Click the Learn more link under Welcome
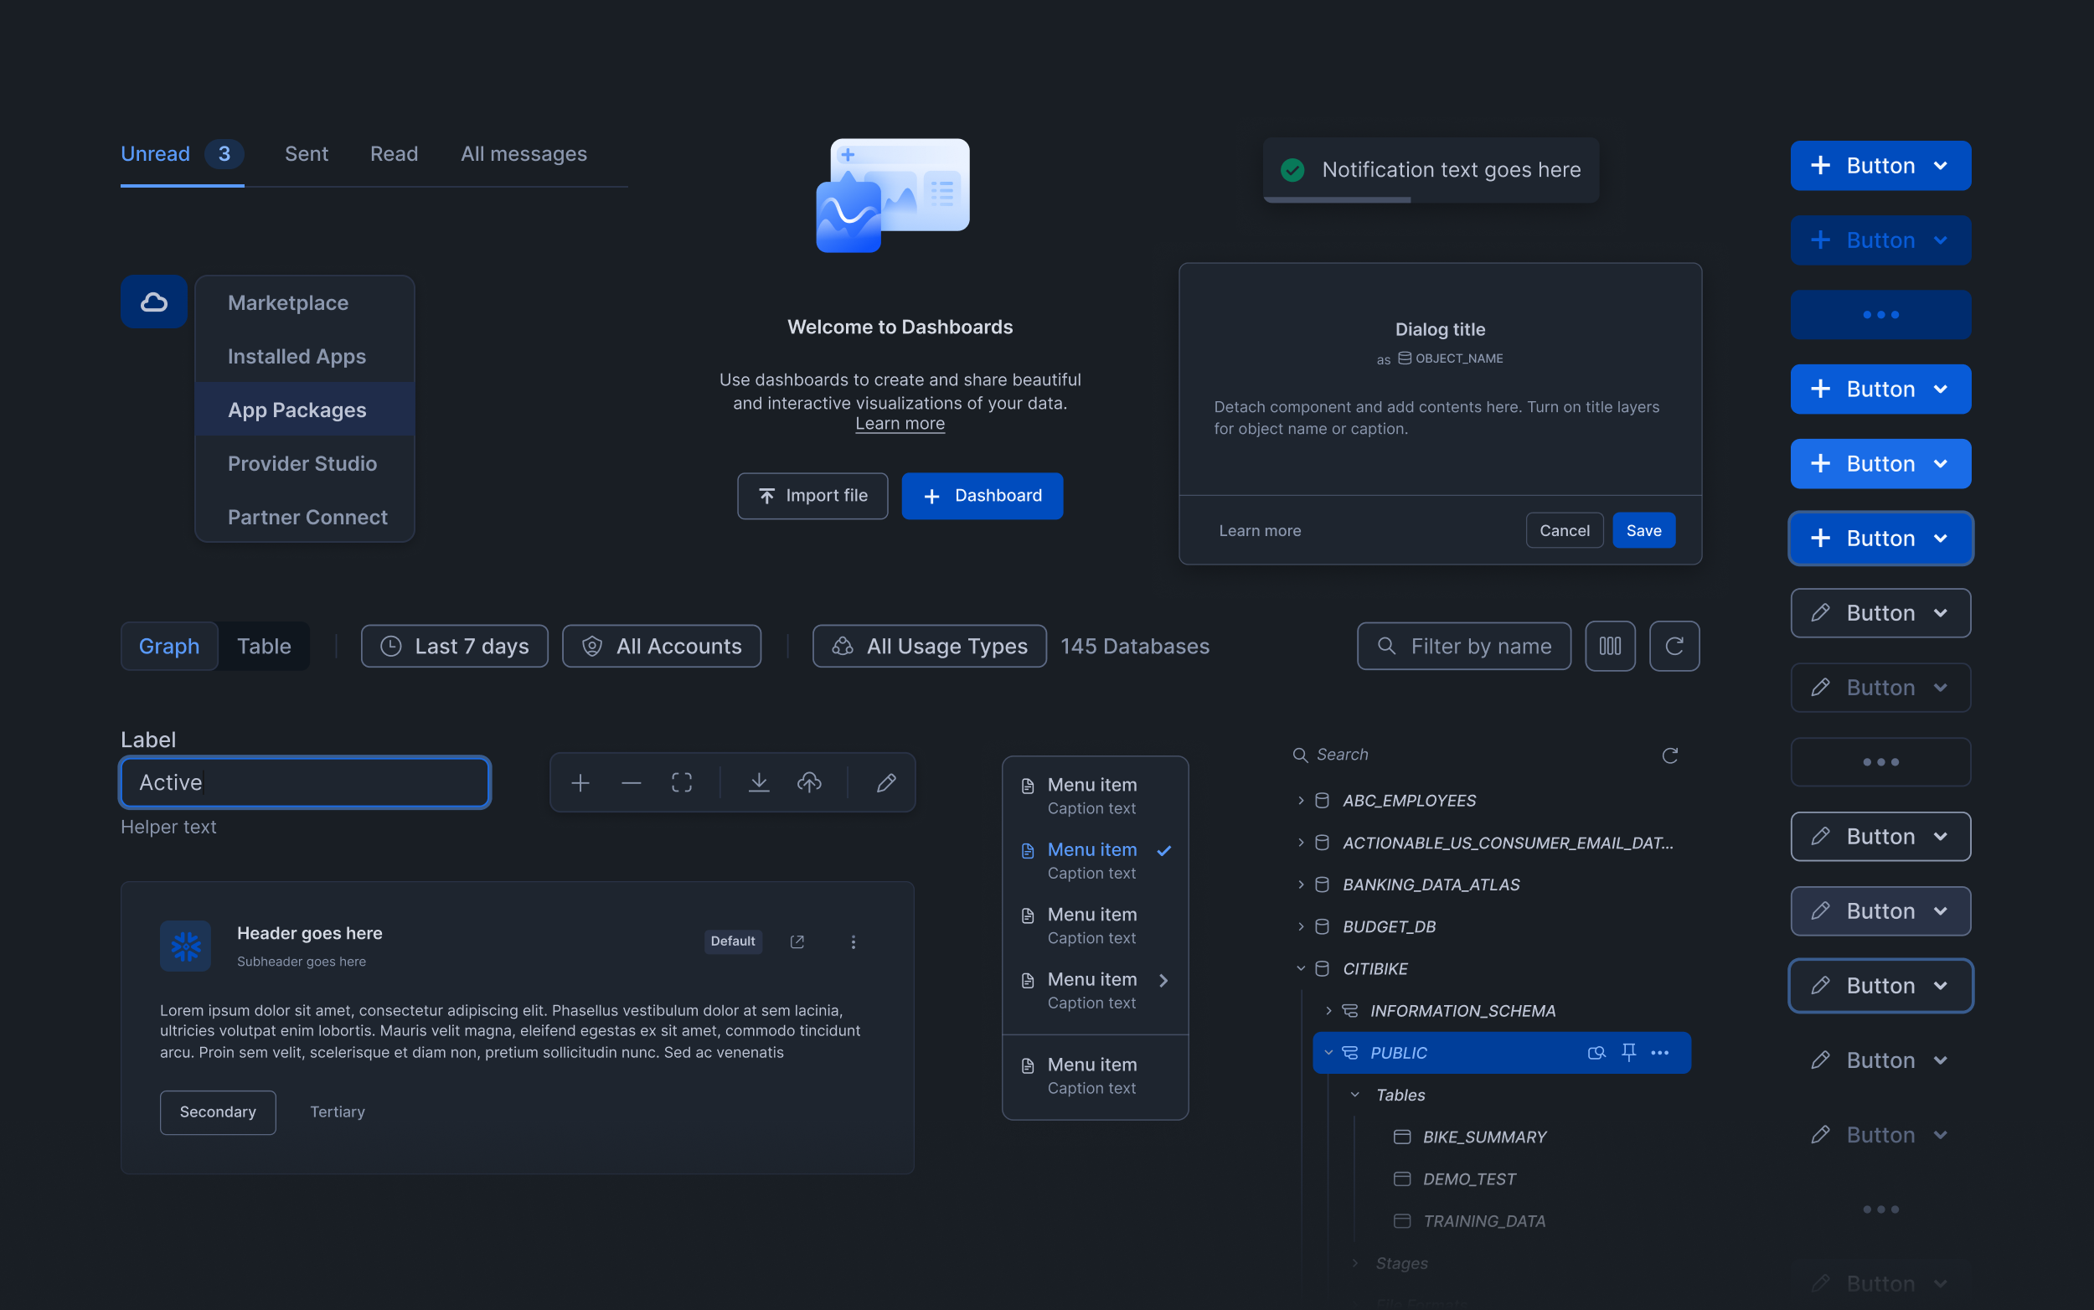This screenshot has height=1310, width=2094. 900,424
